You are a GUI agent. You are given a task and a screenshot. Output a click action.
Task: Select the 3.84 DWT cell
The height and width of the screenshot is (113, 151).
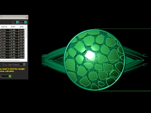(14, 44)
